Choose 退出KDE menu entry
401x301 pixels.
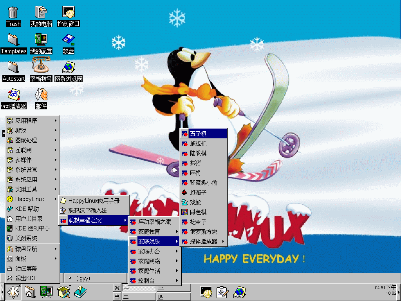click(x=33, y=278)
